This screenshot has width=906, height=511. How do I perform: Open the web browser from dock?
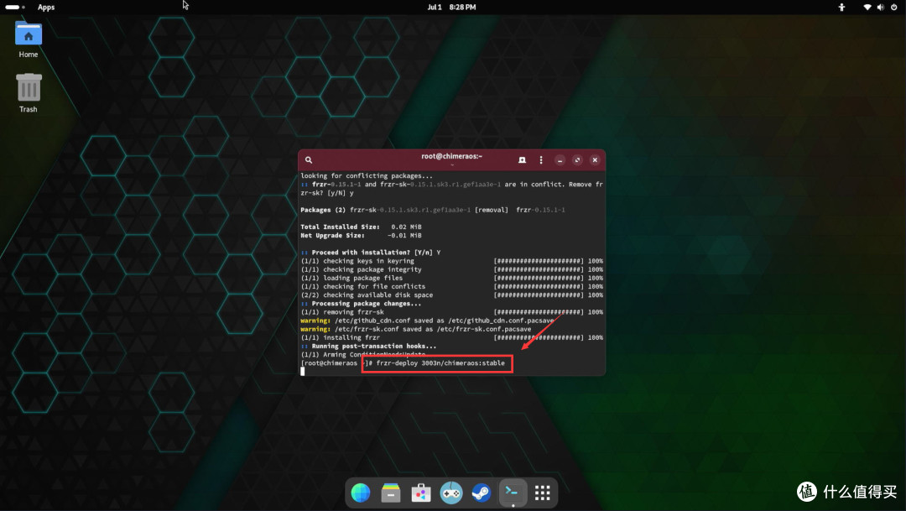[x=361, y=493]
